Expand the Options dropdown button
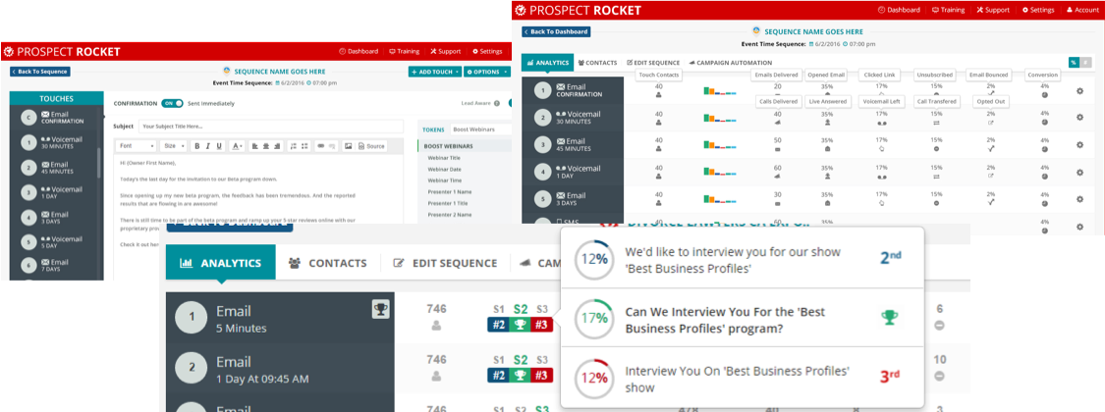The image size is (1105, 412). tap(486, 72)
